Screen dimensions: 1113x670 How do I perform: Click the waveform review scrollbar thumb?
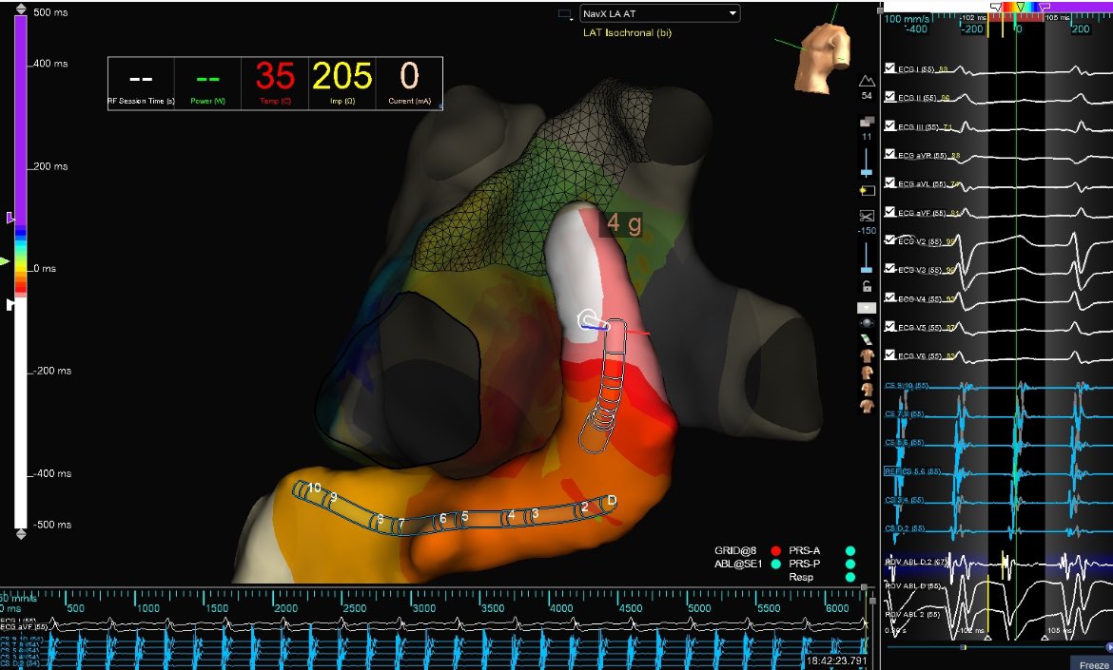tap(964, 647)
